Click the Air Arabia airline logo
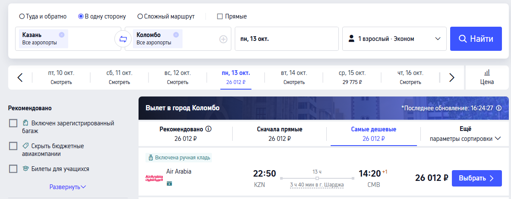 [x=154, y=178]
